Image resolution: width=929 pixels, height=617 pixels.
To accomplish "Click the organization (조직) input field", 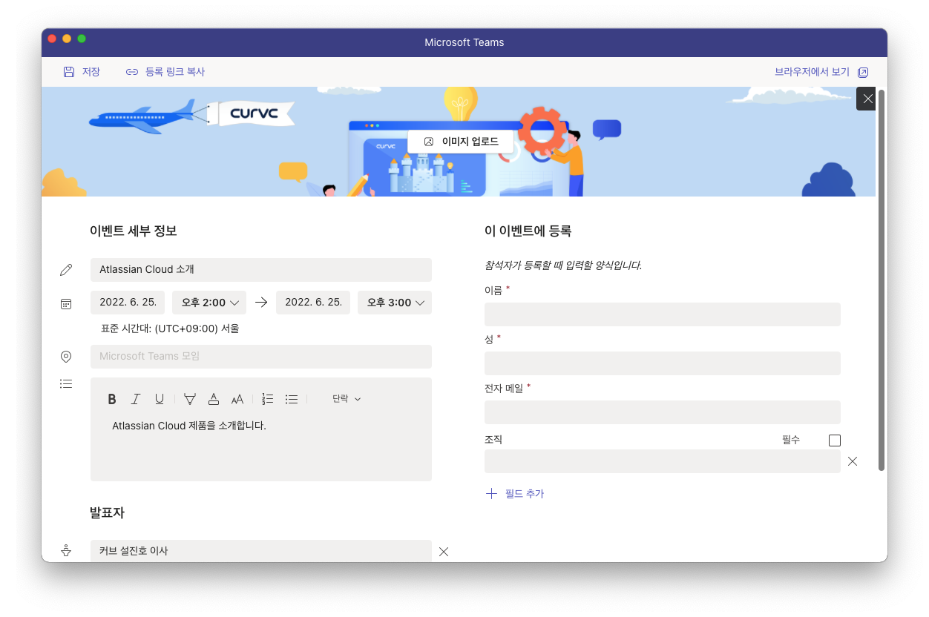I will point(663,461).
